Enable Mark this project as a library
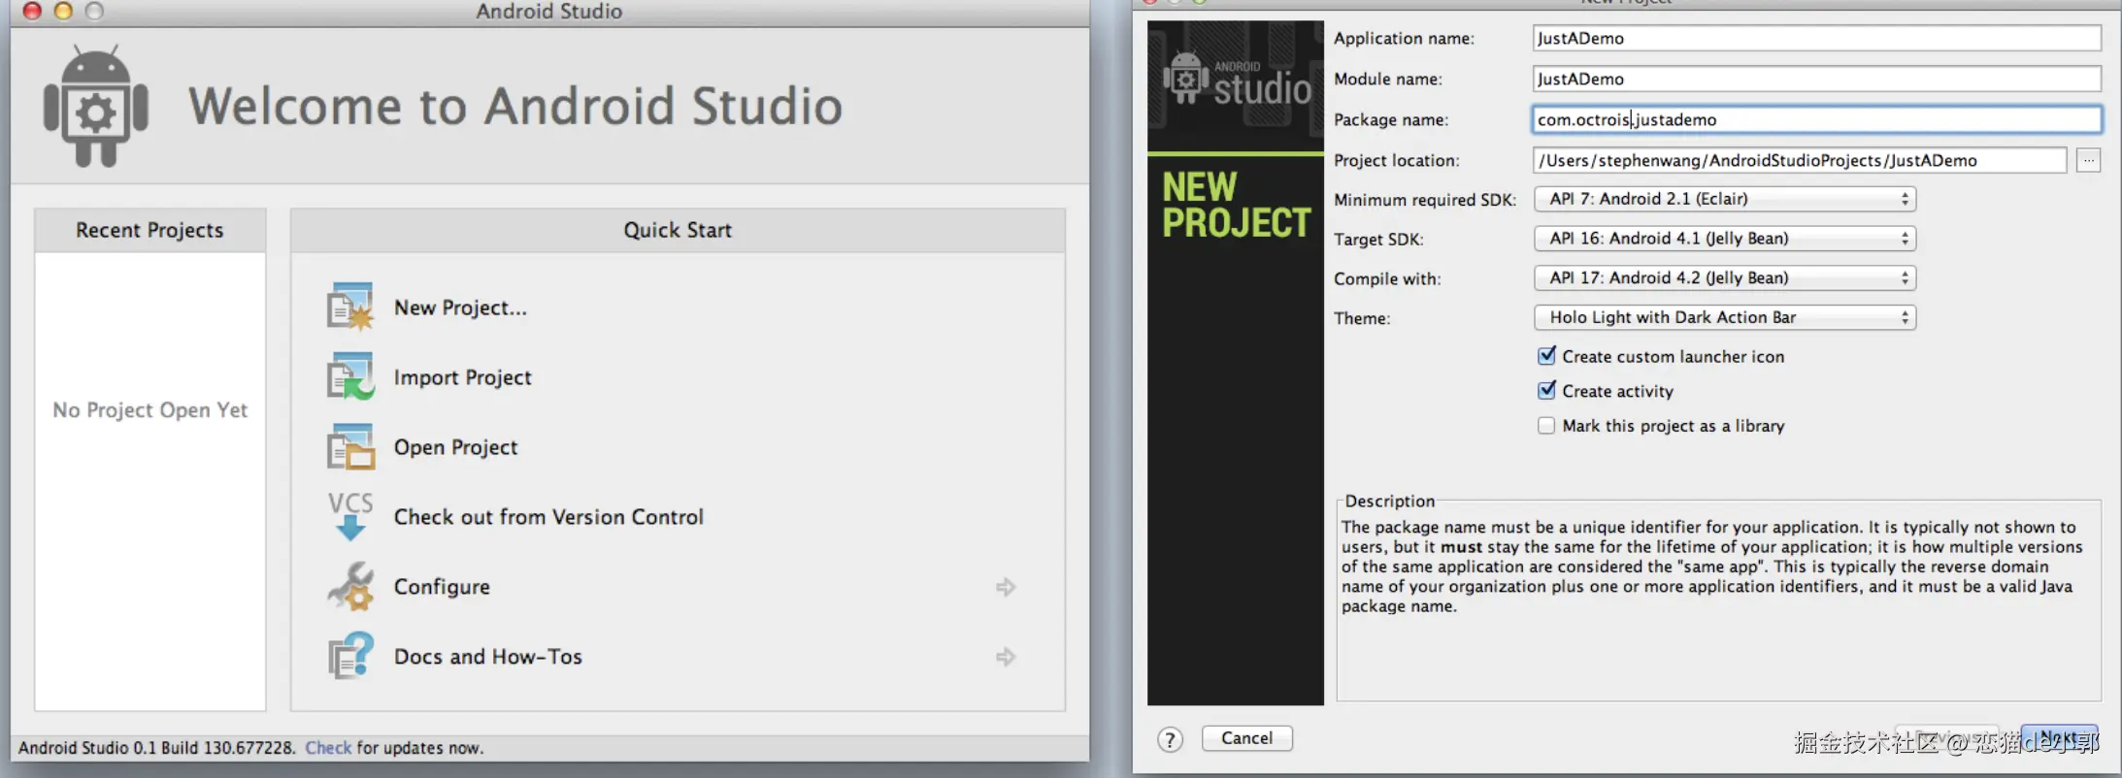 [x=1546, y=425]
